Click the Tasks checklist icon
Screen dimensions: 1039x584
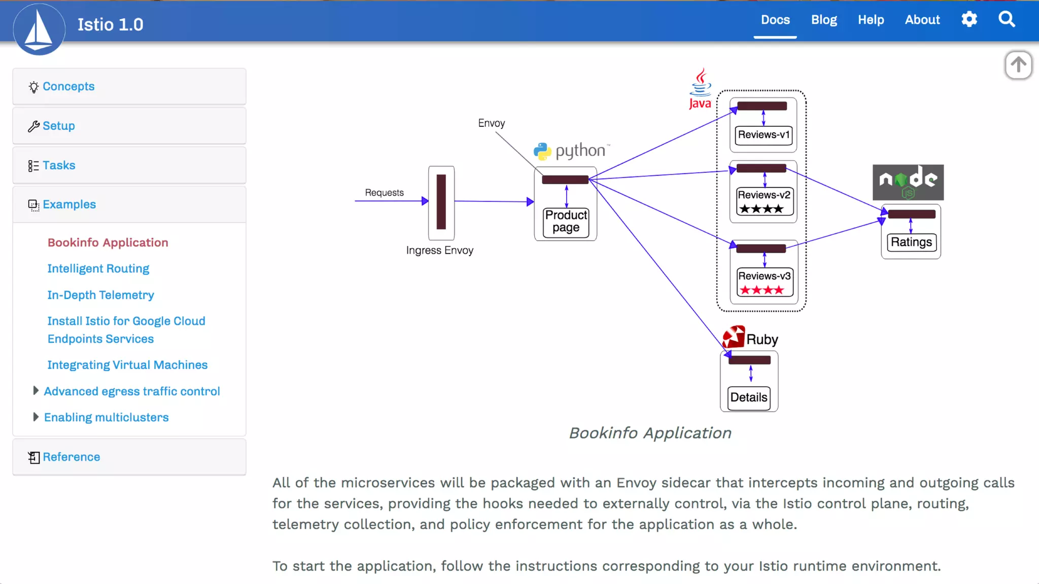(x=33, y=166)
